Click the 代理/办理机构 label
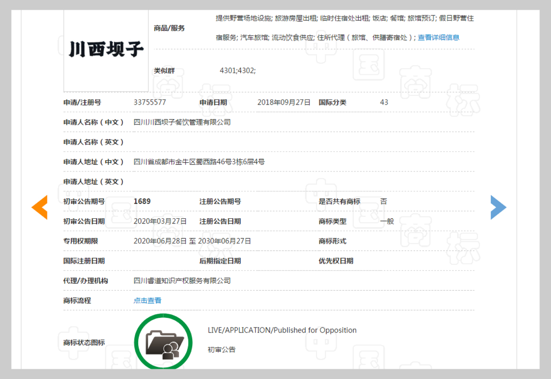Image resolution: width=551 pixels, height=379 pixels. point(85,281)
